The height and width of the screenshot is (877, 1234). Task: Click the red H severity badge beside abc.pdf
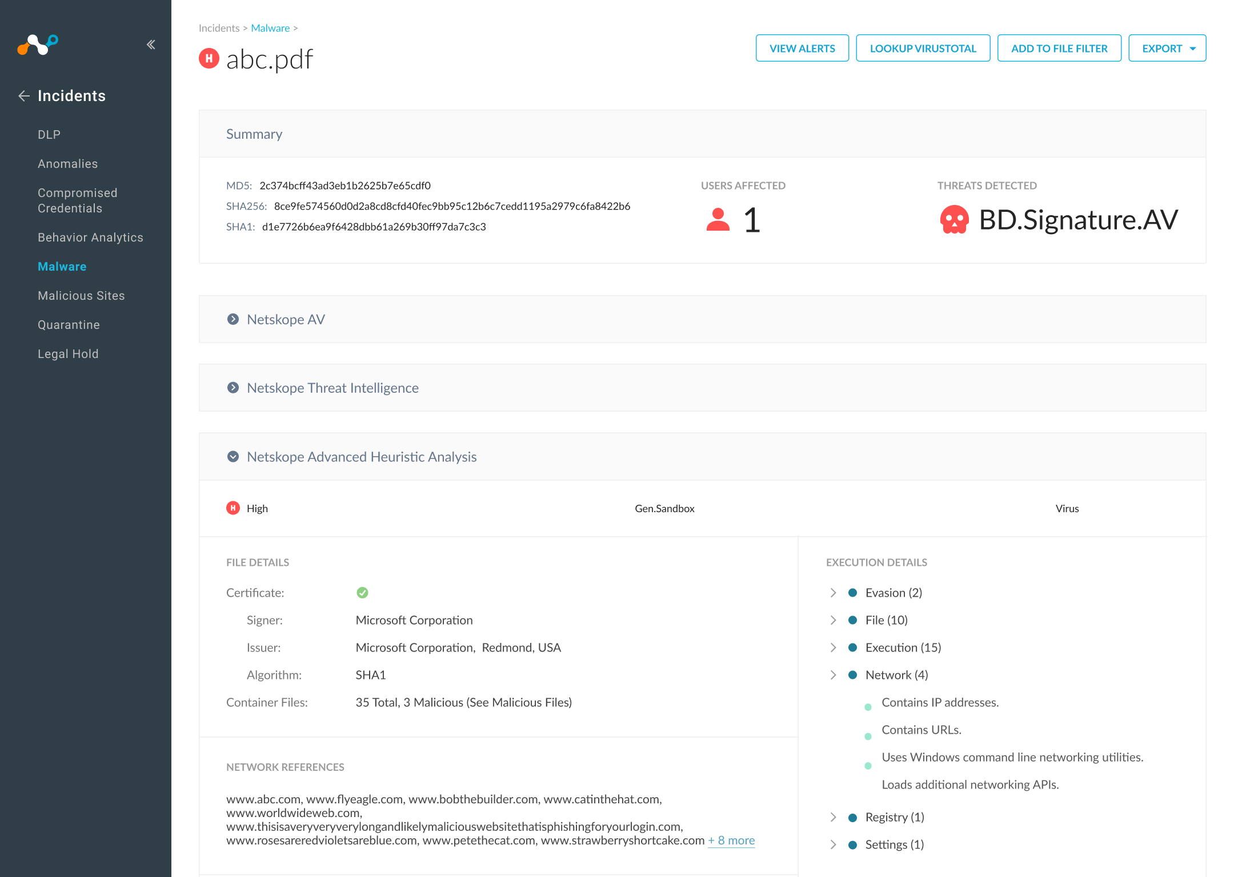coord(209,58)
